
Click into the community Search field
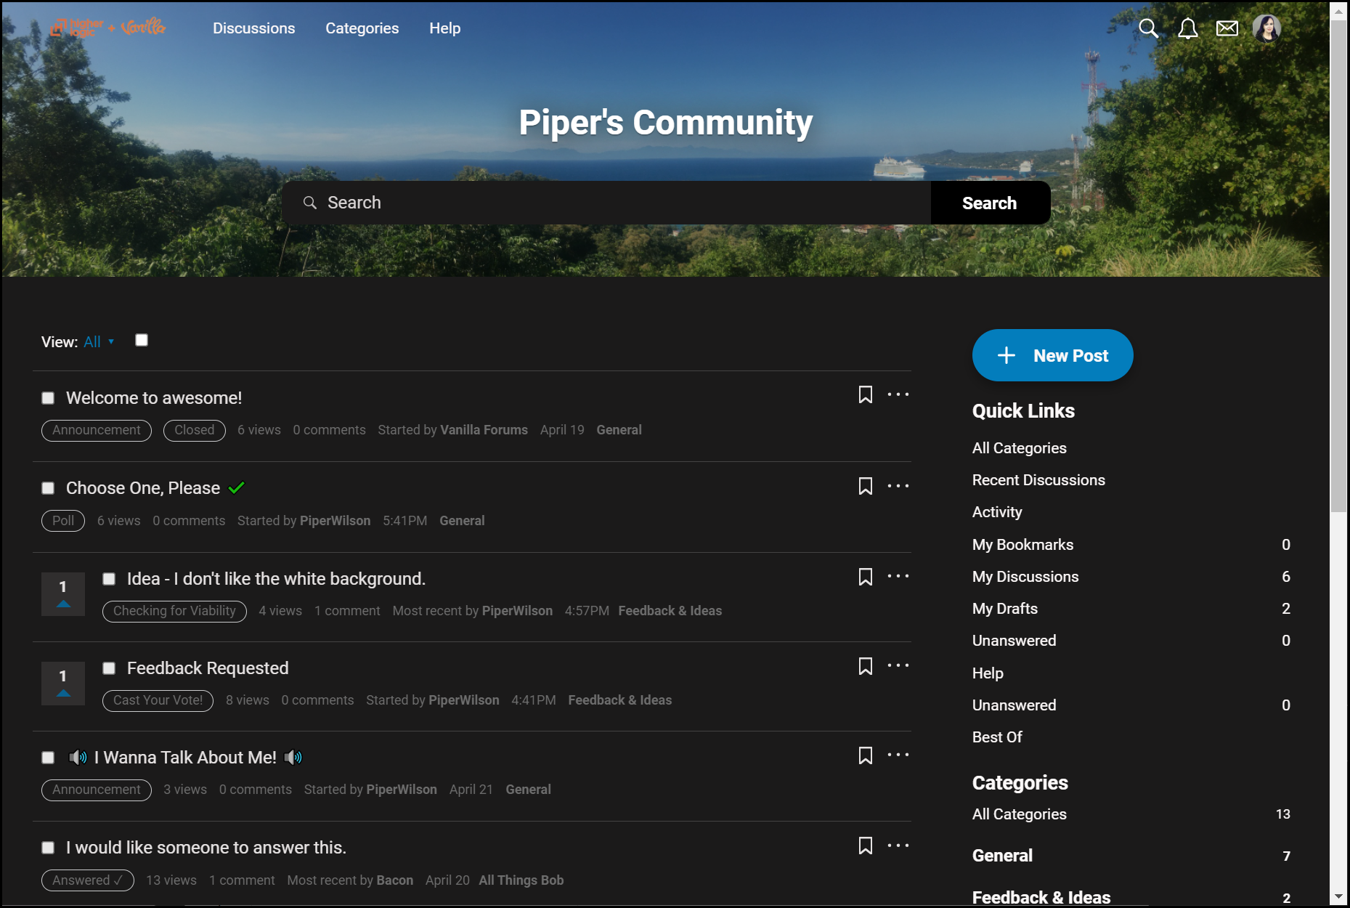pos(606,203)
